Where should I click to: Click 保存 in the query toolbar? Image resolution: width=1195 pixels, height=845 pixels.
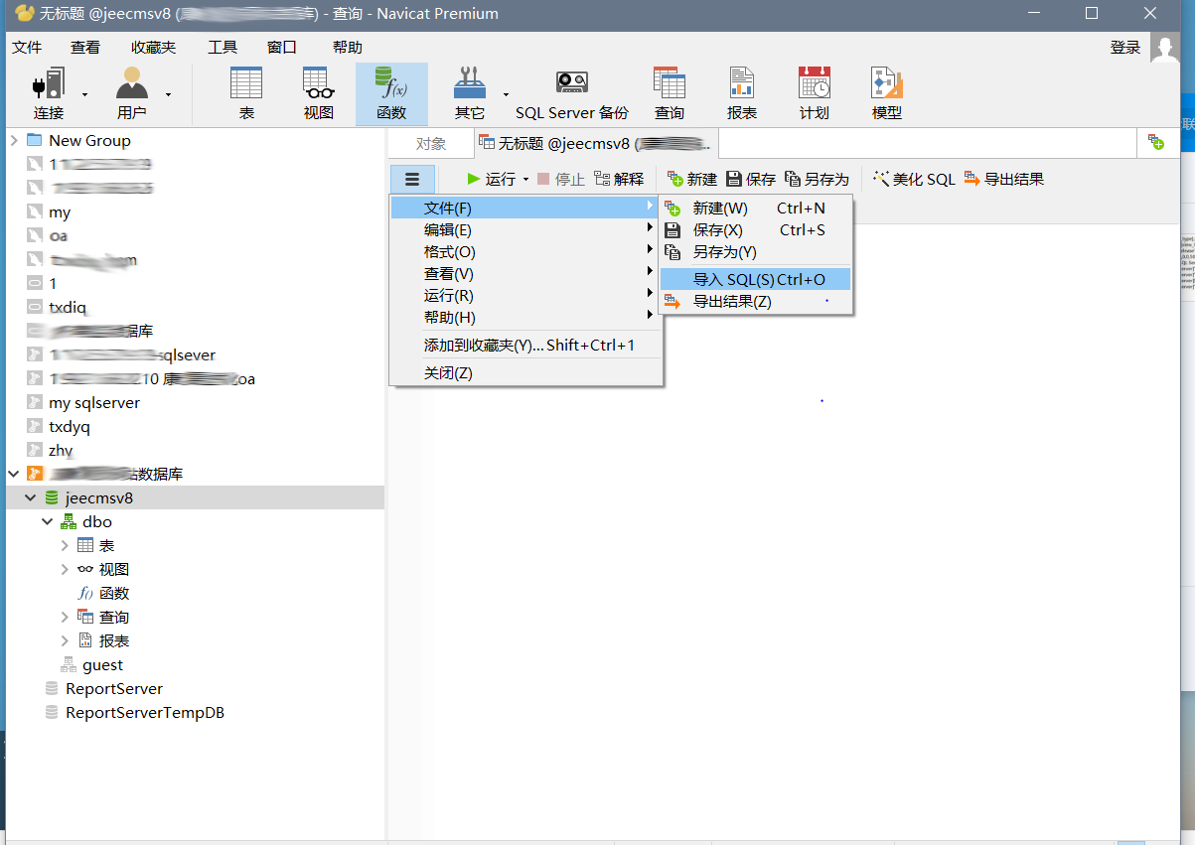(751, 180)
